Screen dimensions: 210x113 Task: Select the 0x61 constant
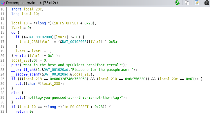[190, 79]
